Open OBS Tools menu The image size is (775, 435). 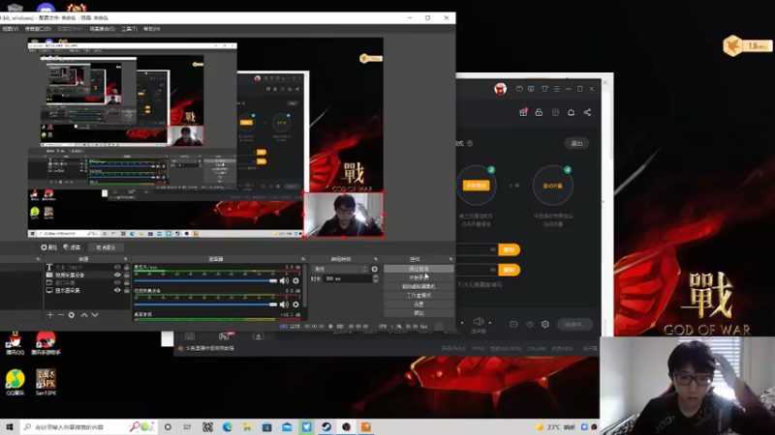130,29
